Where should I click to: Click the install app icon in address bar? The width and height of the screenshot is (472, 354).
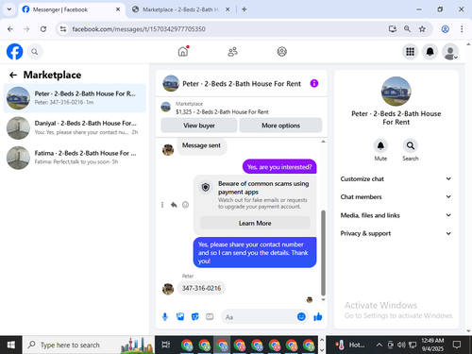click(x=392, y=29)
